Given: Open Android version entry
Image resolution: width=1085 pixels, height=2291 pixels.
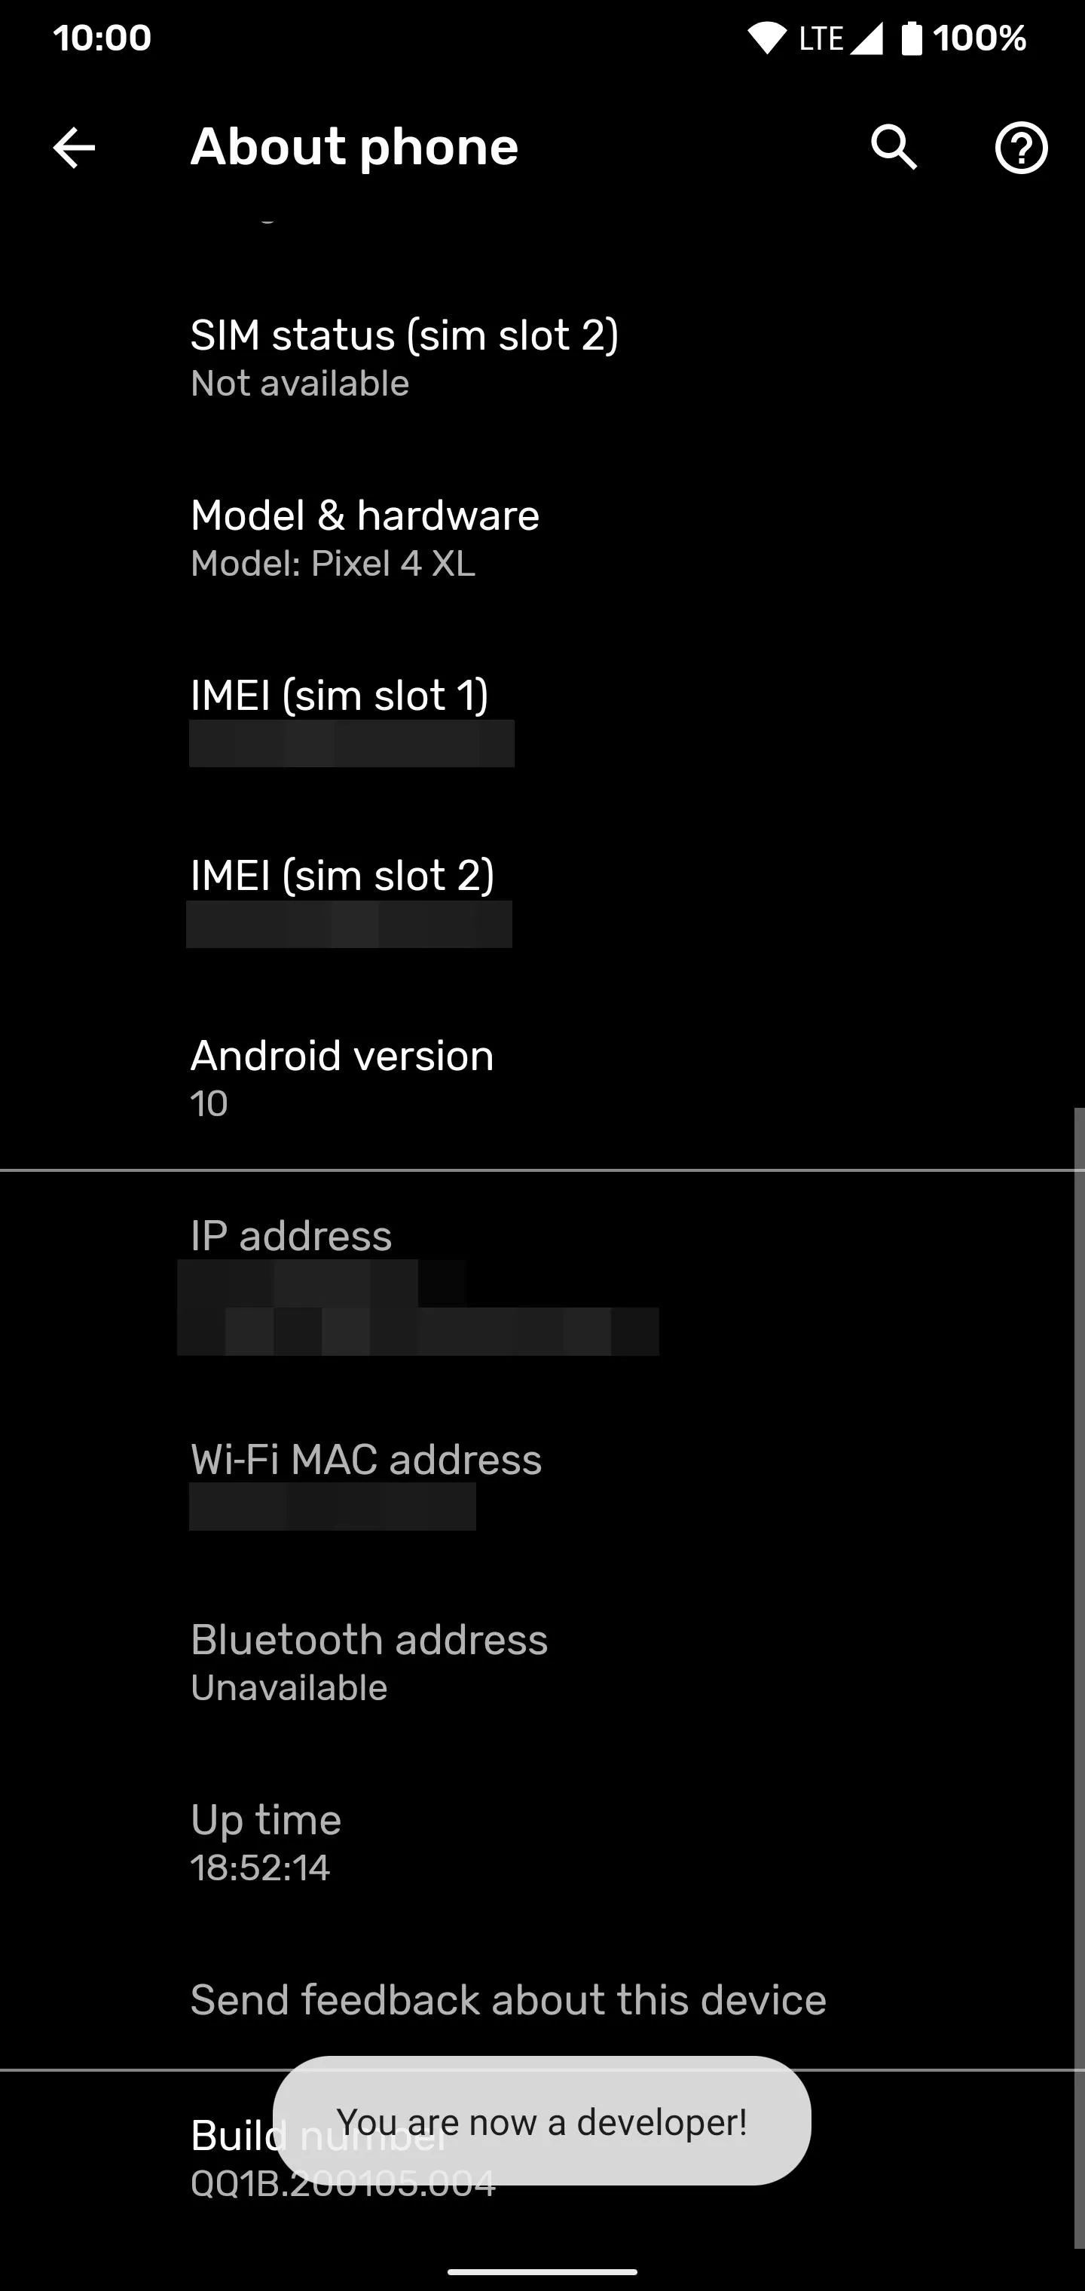Looking at the screenshot, I should click(x=542, y=1078).
